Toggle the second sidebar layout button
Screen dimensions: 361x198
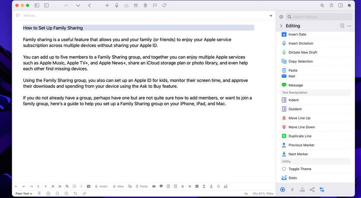46,6
